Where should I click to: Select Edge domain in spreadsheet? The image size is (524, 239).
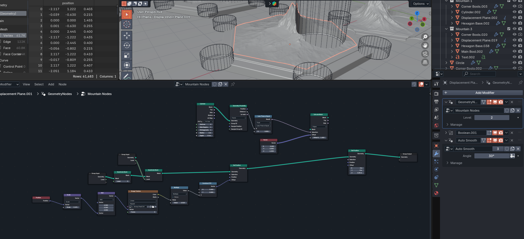14,42
